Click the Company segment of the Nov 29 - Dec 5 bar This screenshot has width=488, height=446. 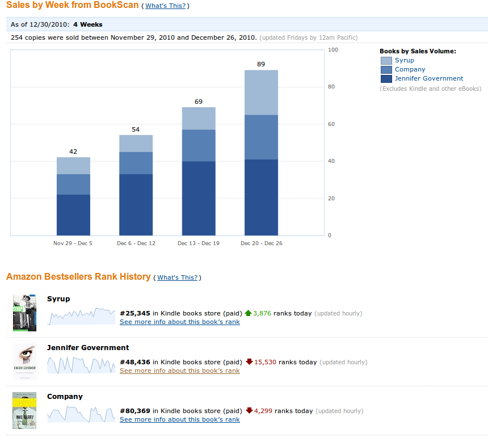coord(73,184)
